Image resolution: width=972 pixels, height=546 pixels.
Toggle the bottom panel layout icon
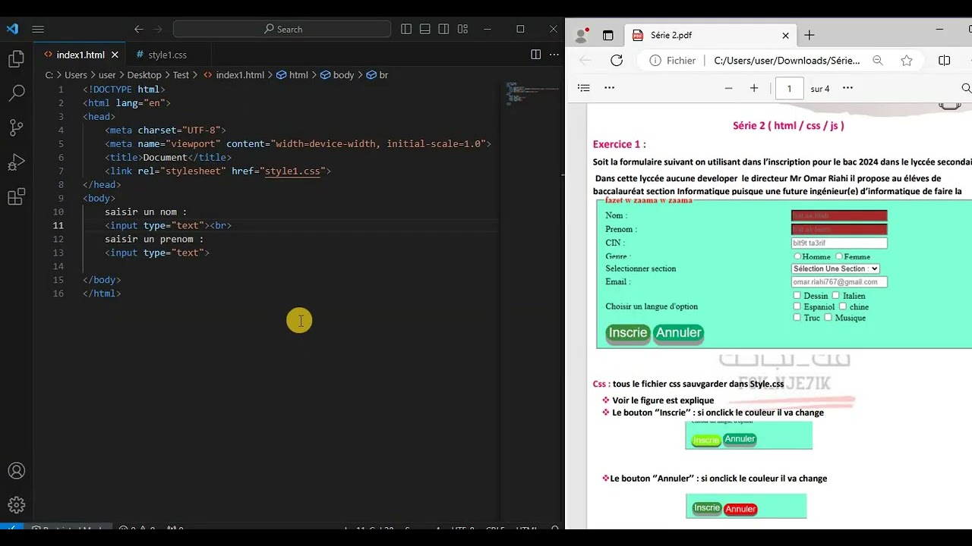point(425,29)
